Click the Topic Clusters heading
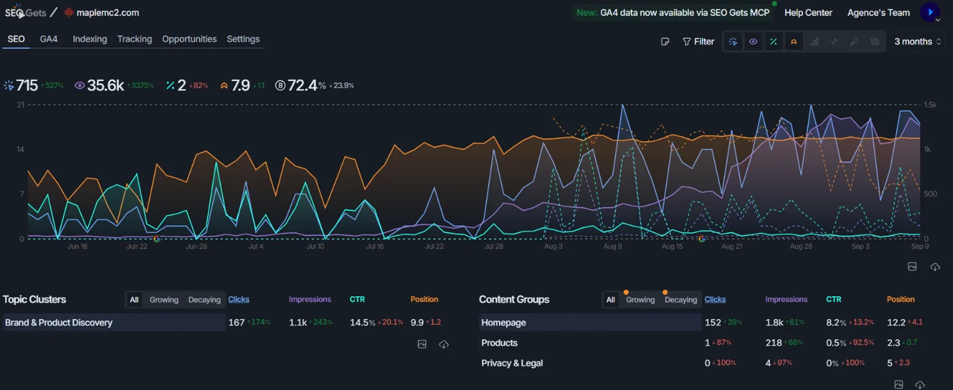 click(34, 299)
